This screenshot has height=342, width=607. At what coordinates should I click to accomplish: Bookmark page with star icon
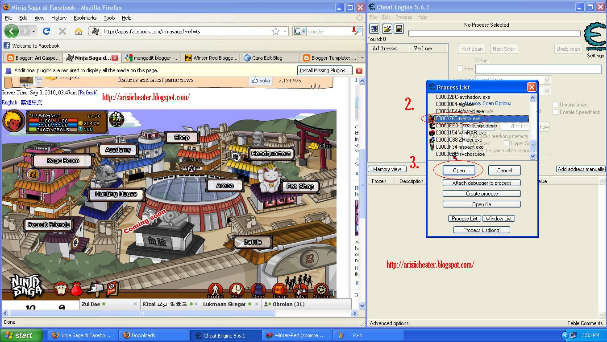[x=276, y=31]
